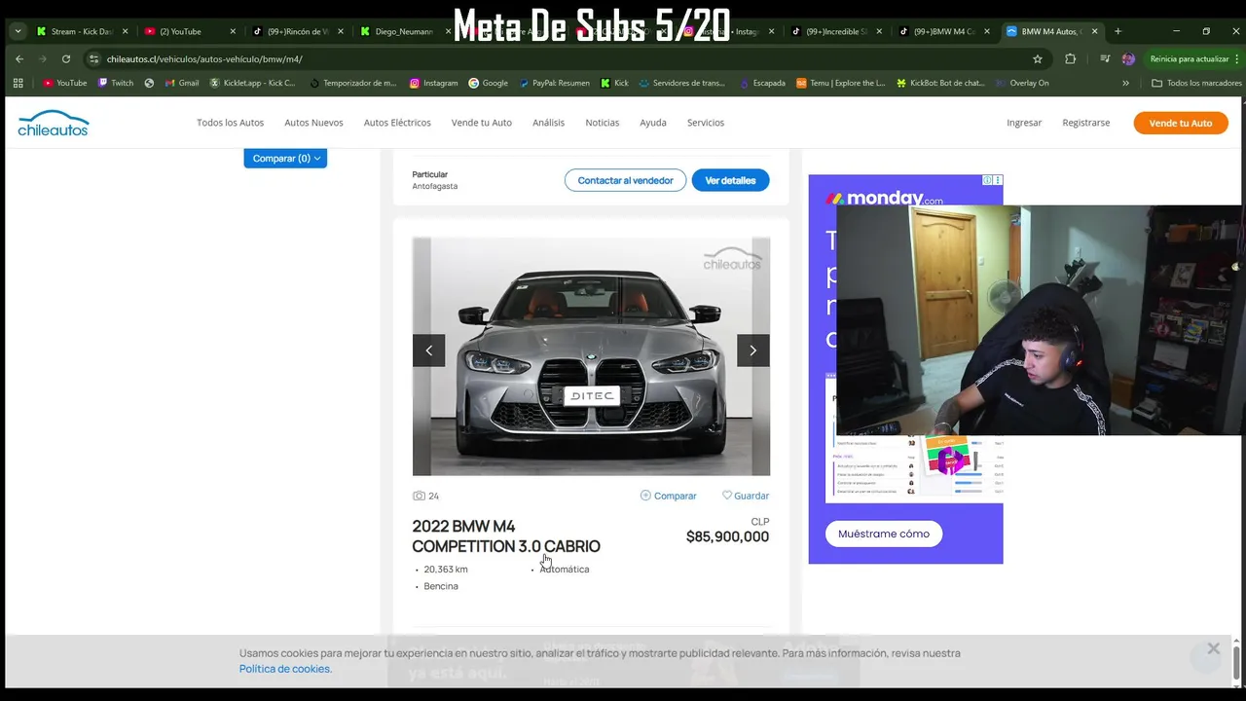Open Todos los Autos menu
Viewport: 1246px width, 701px height.
click(x=230, y=123)
